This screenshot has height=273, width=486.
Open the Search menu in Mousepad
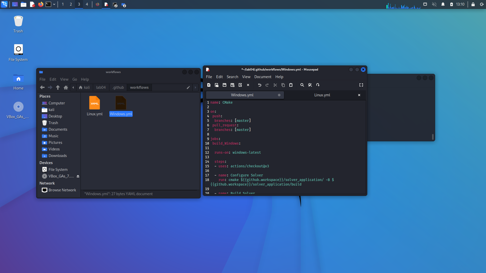click(x=232, y=77)
